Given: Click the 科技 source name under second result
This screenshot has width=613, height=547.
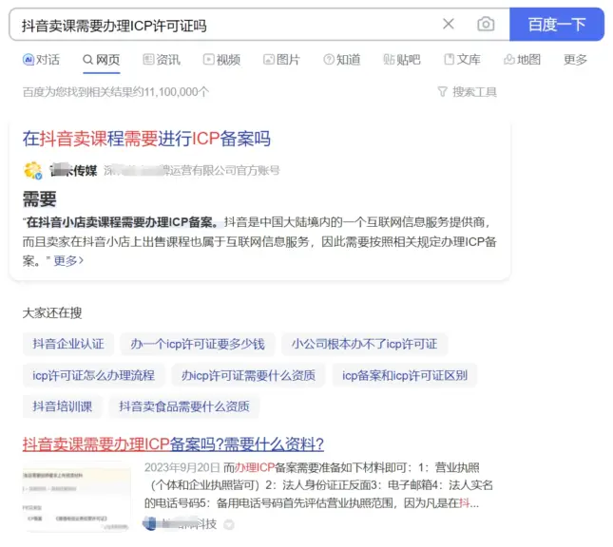Looking at the screenshot, I should (x=189, y=524).
